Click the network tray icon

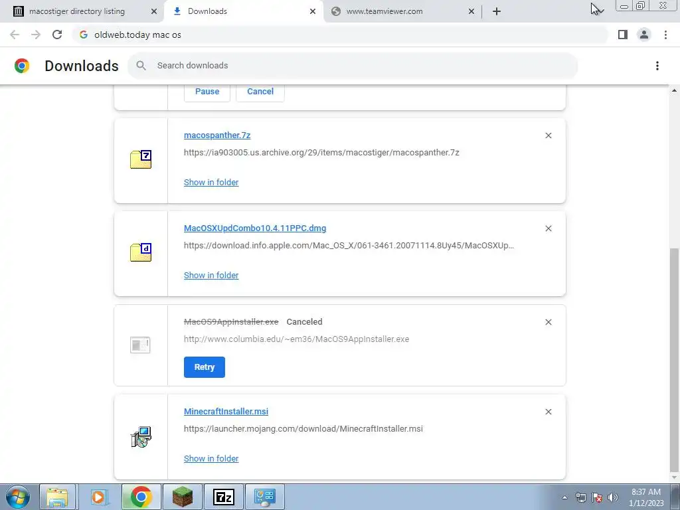coord(580,497)
